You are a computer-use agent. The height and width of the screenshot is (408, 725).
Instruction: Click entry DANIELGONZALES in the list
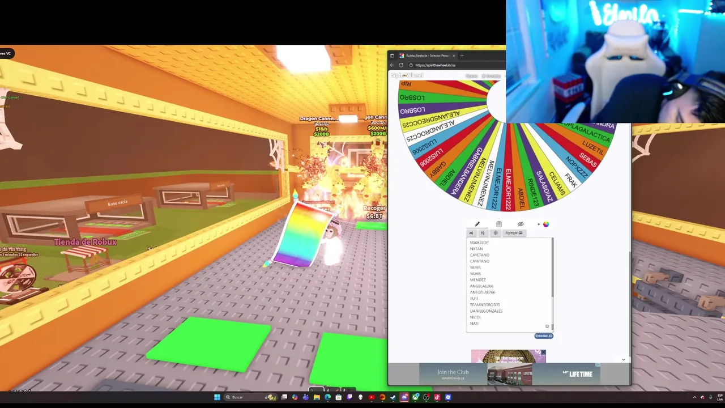tap(486, 311)
